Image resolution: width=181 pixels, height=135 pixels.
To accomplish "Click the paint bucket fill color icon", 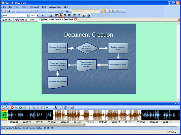I will pyautogui.click(x=89, y=15).
